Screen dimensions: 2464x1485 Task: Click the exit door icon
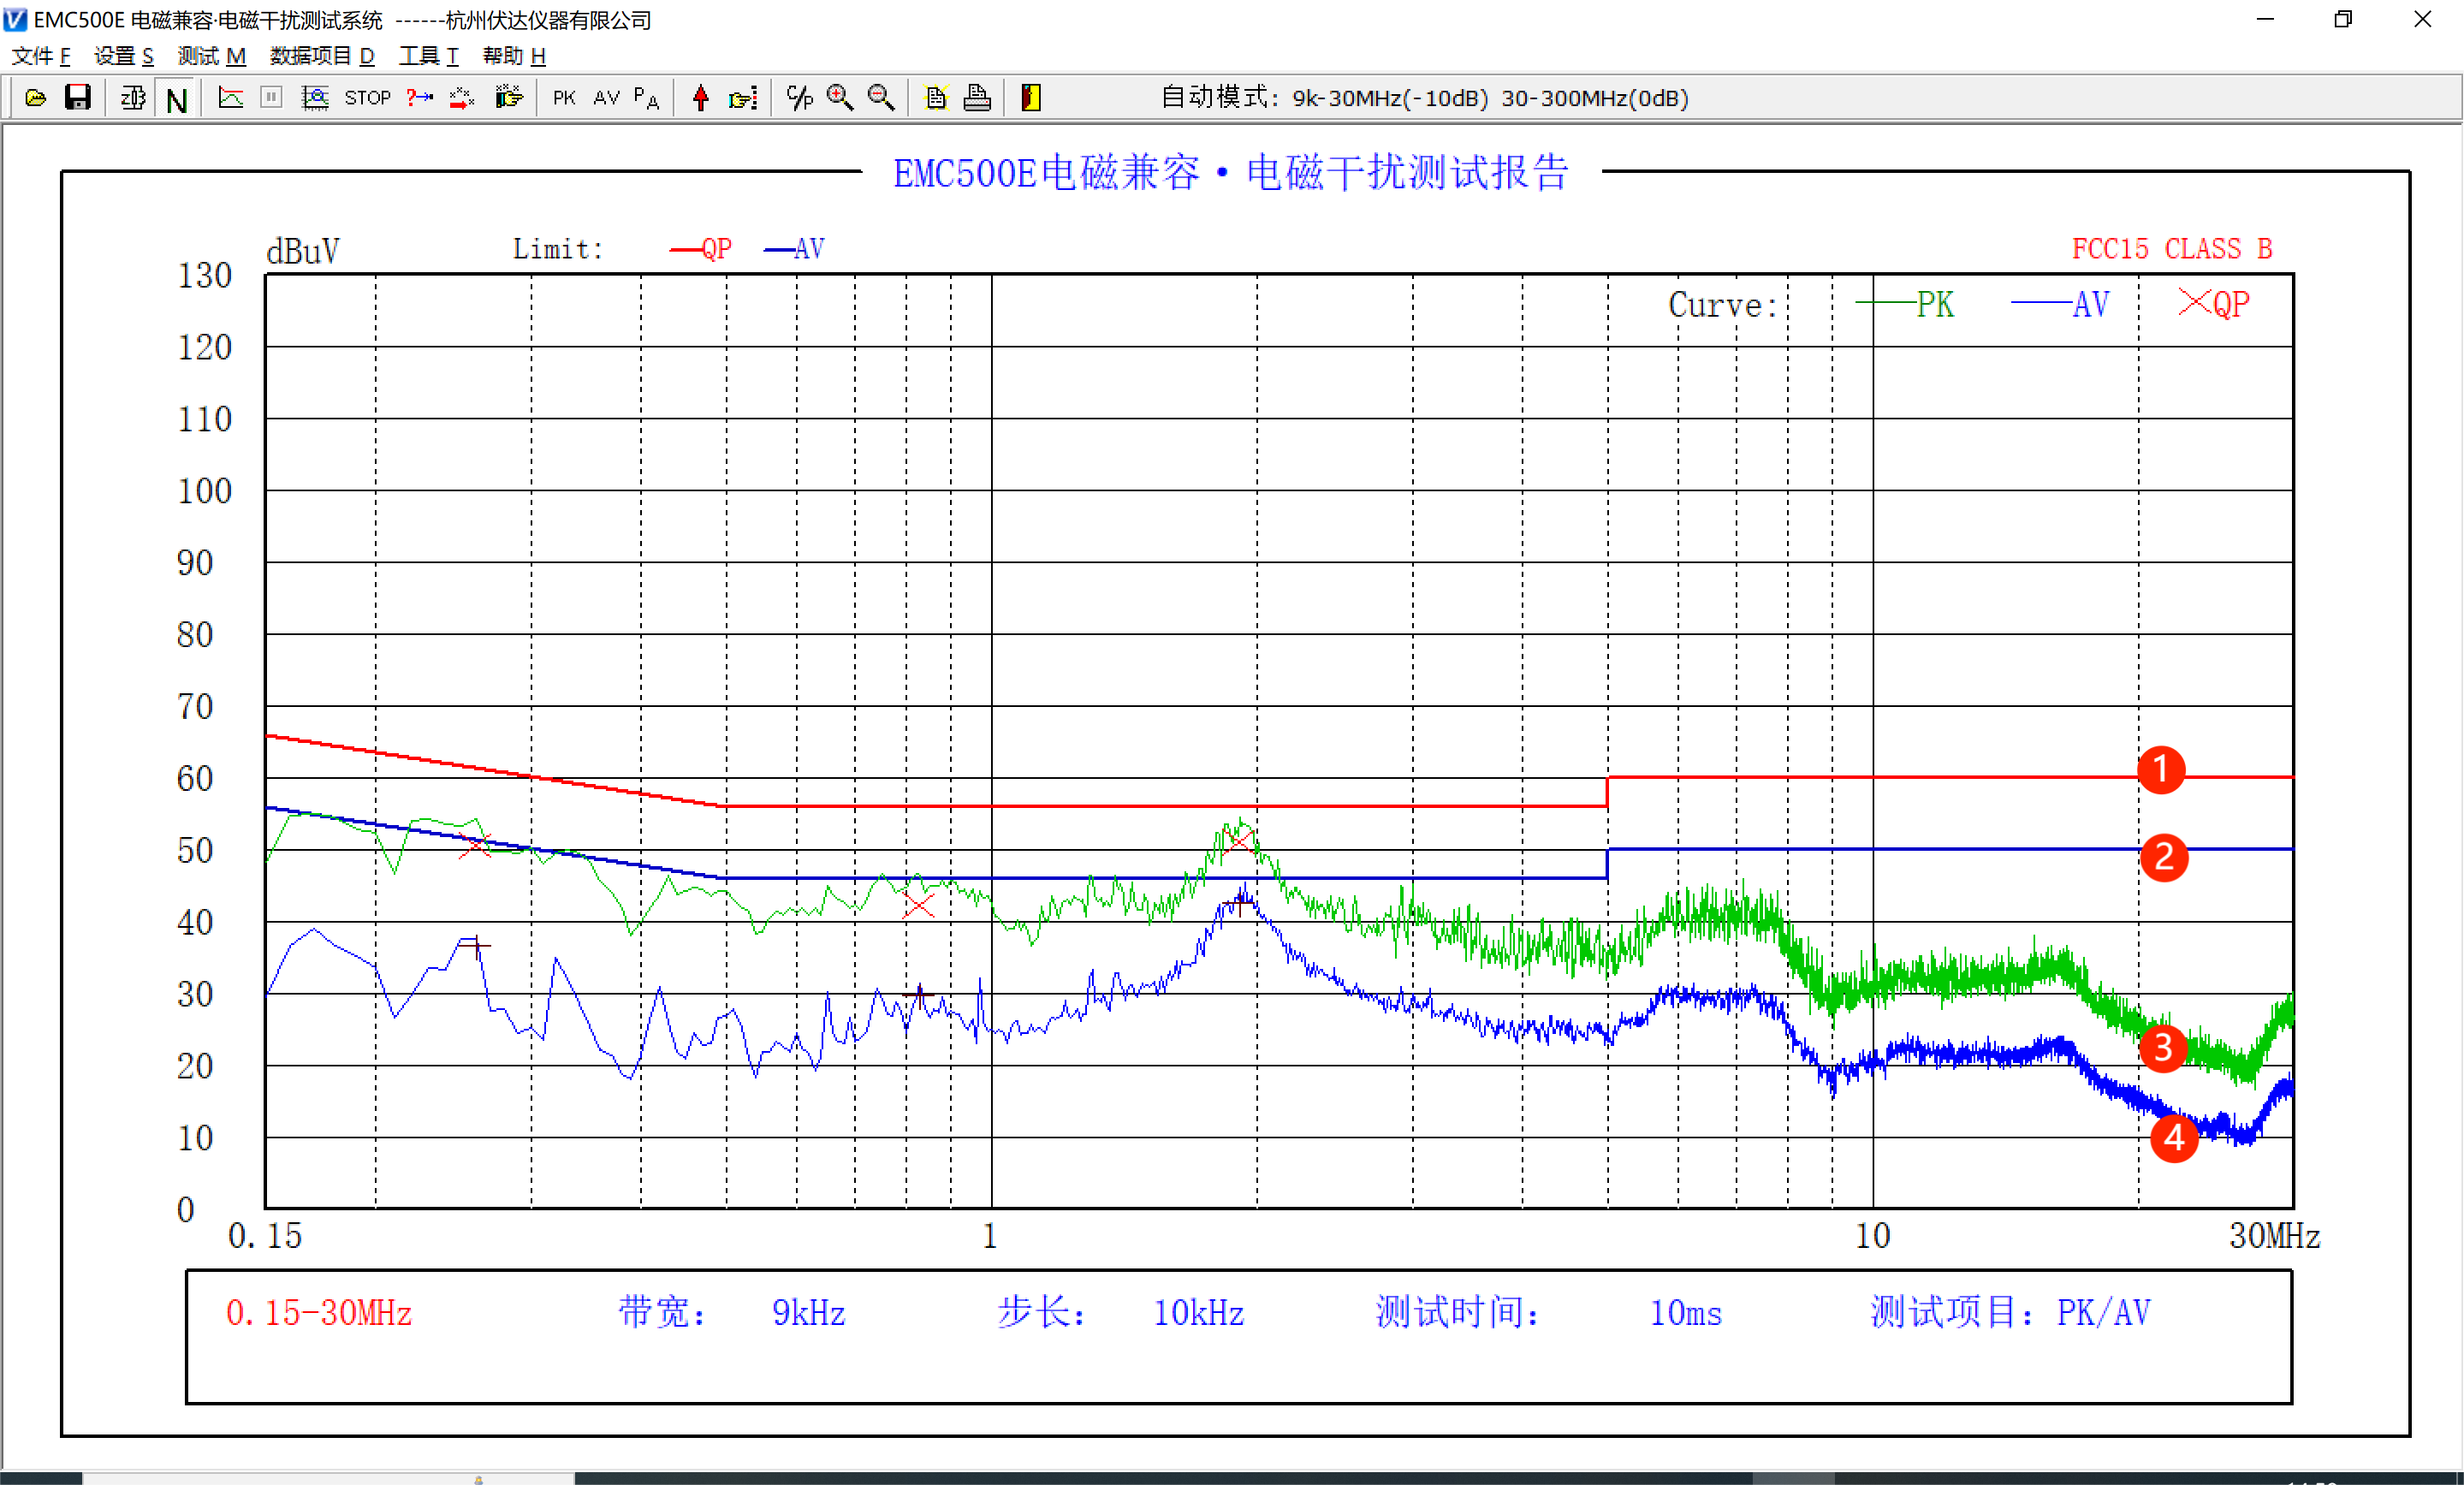coord(1031,98)
